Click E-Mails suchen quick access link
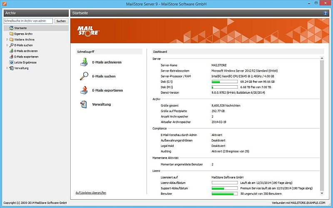 point(104,76)
